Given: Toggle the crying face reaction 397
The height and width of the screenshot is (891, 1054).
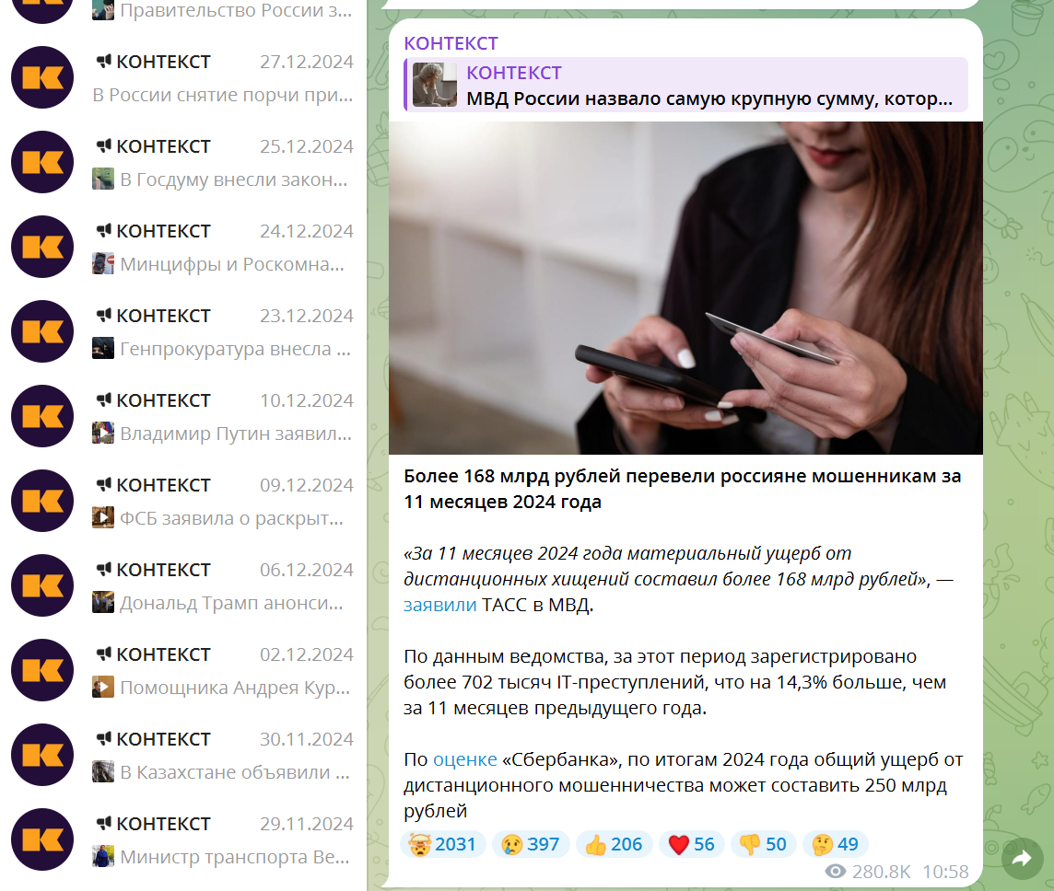Looking at the screenshot, I should [x=531, y=844].
